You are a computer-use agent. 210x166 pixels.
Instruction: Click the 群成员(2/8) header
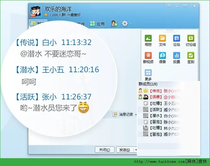[x=148, y=84]
